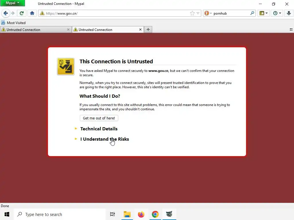
Task: Bookmark this page with the star icon
Action: [192, 13]
